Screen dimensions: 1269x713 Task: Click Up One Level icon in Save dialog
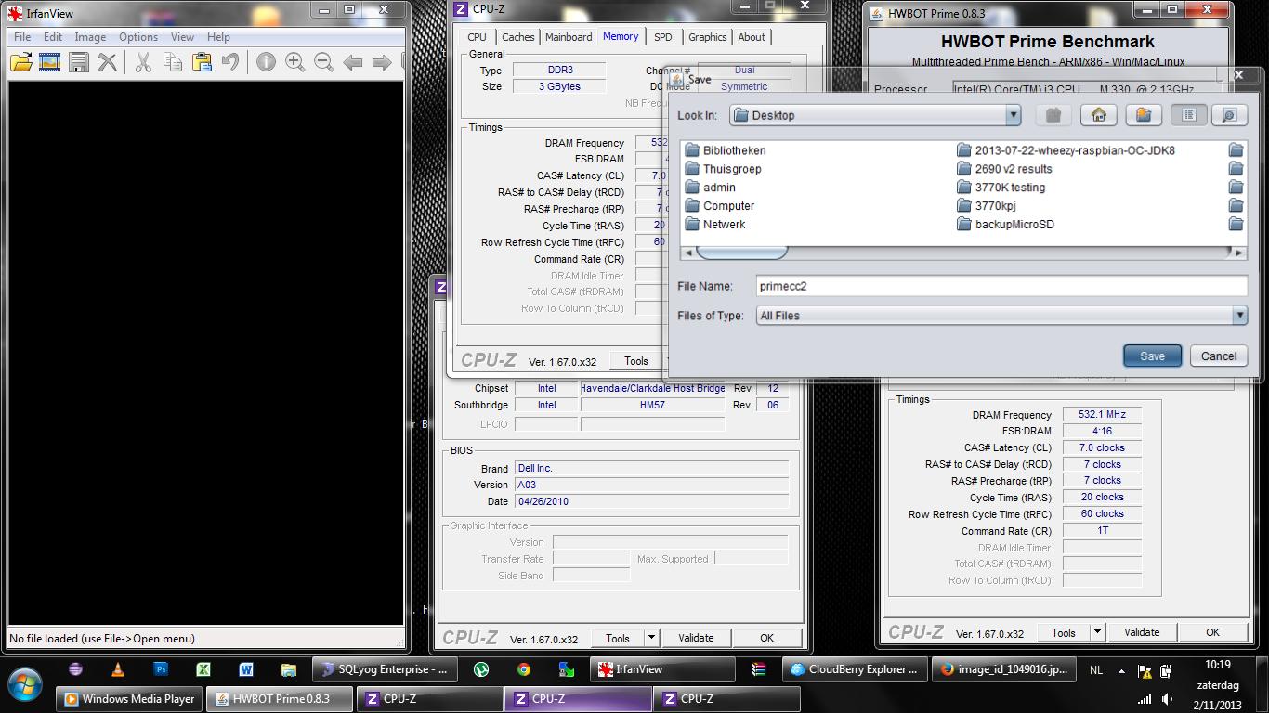(1053, 115)
